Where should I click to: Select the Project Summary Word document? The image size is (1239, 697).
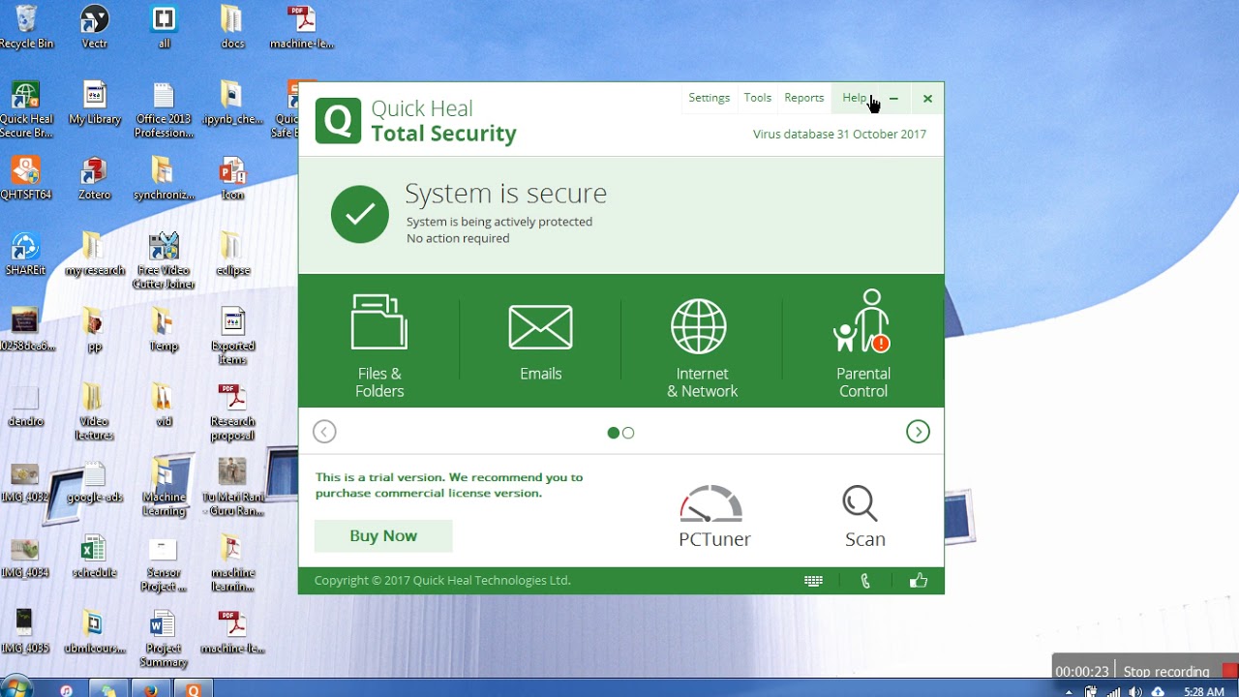click(x=164, y=639)
